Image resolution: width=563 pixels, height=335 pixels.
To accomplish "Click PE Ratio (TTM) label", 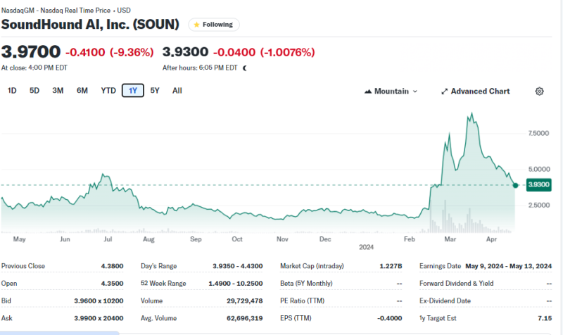I will [303, 301].
